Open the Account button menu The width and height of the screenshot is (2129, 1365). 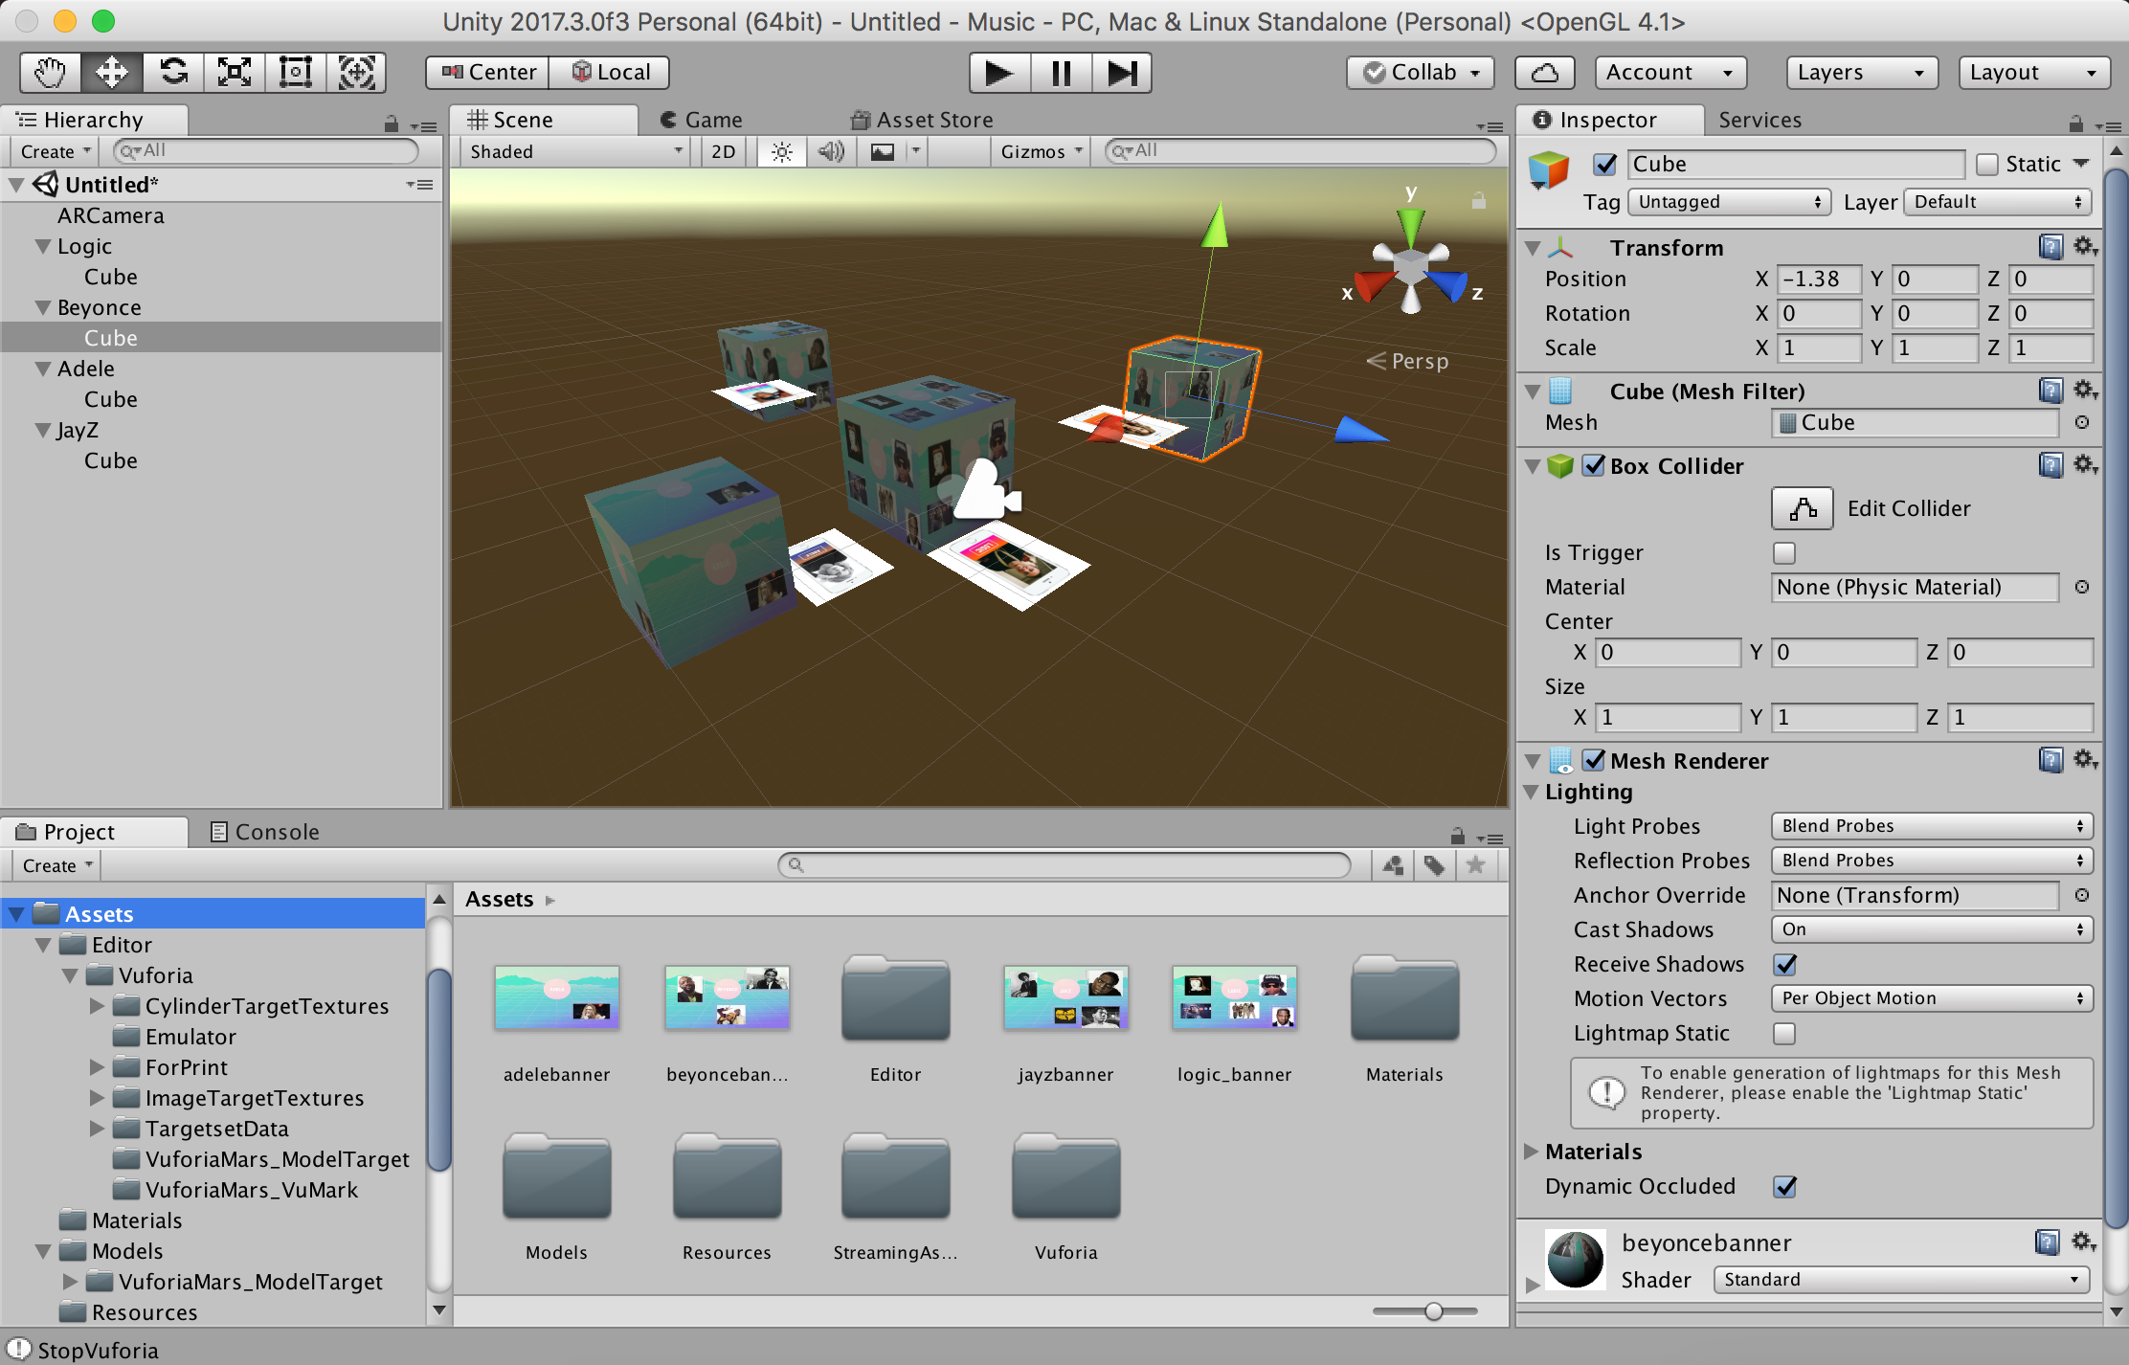point(1670,73)
